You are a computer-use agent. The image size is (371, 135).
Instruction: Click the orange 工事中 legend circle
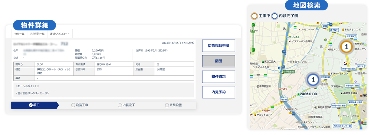[255, 16]
